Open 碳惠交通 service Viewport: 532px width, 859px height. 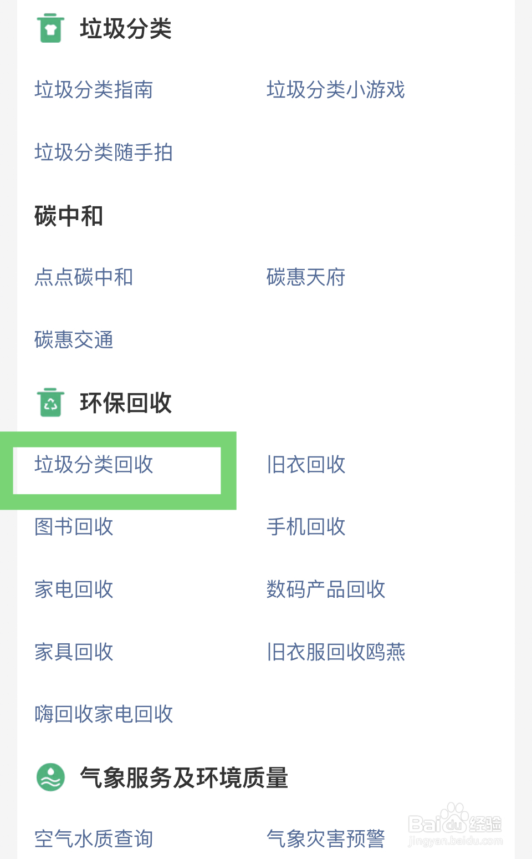(74, 340)
